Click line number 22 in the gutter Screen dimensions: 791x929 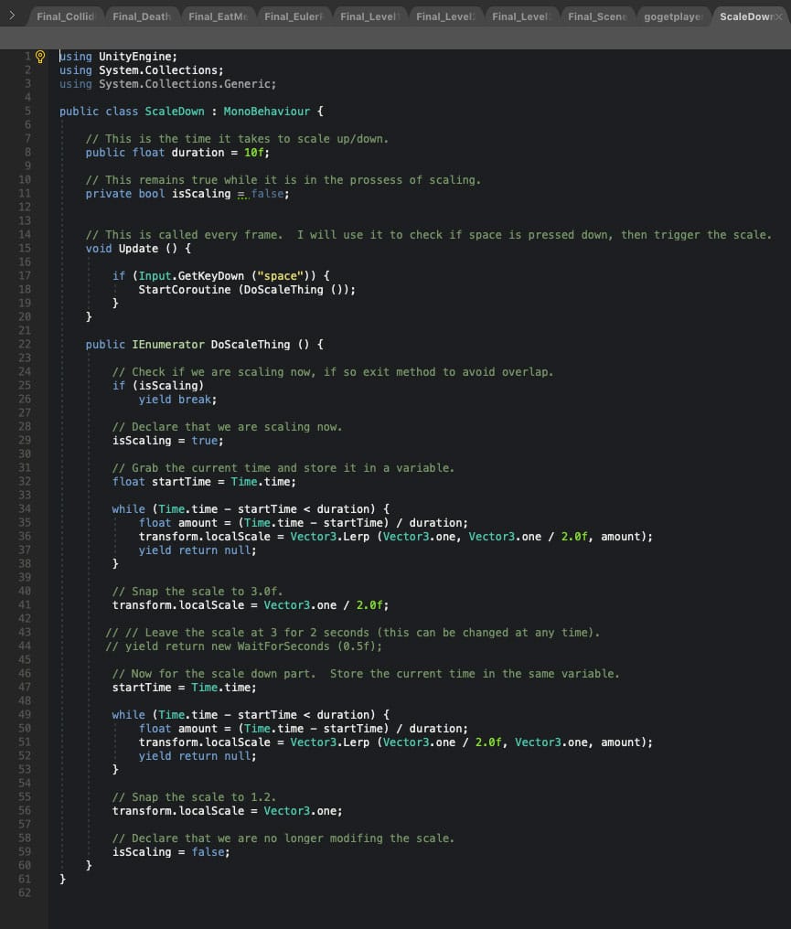pos(25,345)
